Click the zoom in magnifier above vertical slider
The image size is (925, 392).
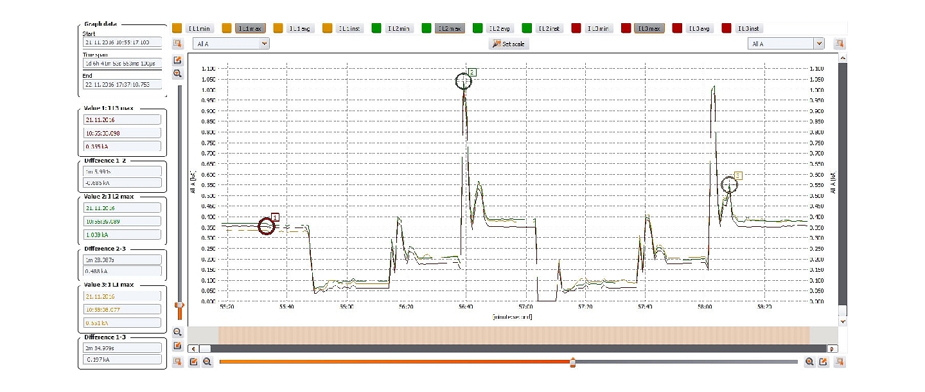click(x=178, y=74)
